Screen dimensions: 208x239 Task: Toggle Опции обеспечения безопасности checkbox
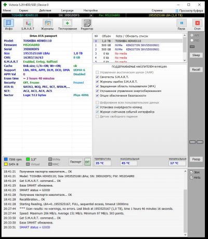click(97, 96)
